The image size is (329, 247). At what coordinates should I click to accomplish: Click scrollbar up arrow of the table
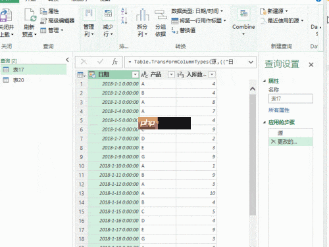(253, 89)
